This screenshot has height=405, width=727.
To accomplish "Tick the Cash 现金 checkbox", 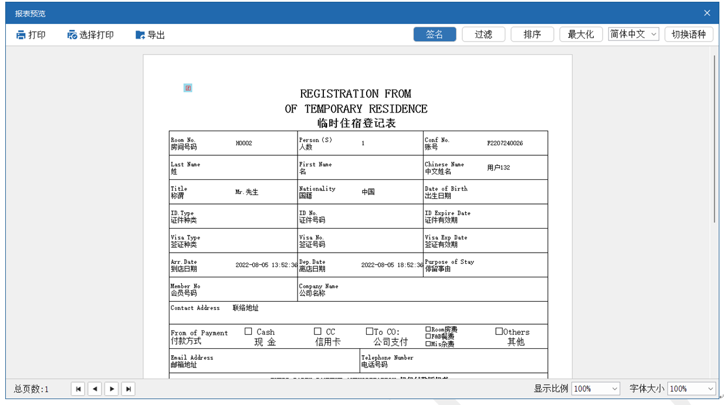I will (248, 331).
